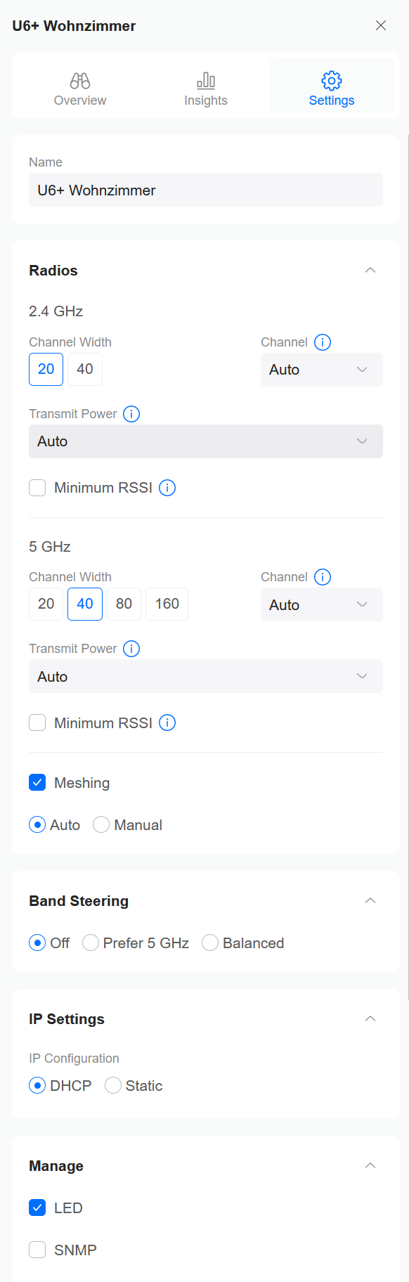
Task: Click the 5 GHz Transmit Power info icon
Action: pos(131,649)
